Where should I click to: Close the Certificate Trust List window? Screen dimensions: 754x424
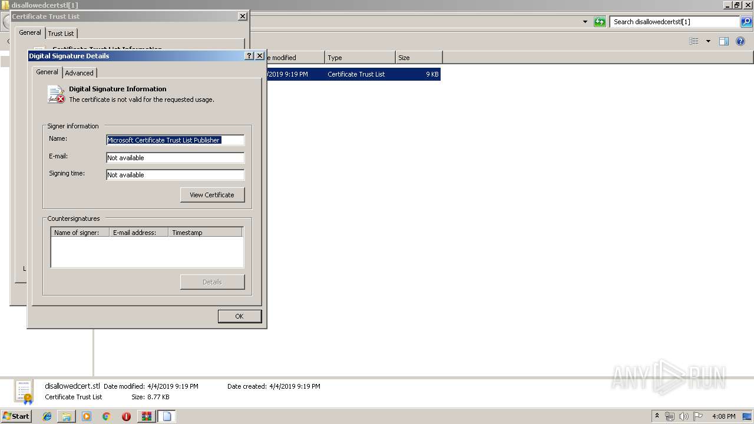pos(243,16)
